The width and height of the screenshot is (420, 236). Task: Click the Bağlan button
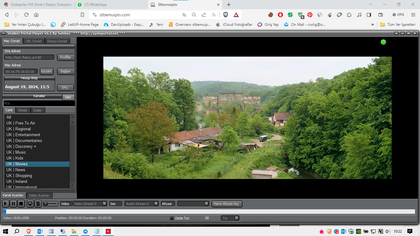[x=65, y=71]
